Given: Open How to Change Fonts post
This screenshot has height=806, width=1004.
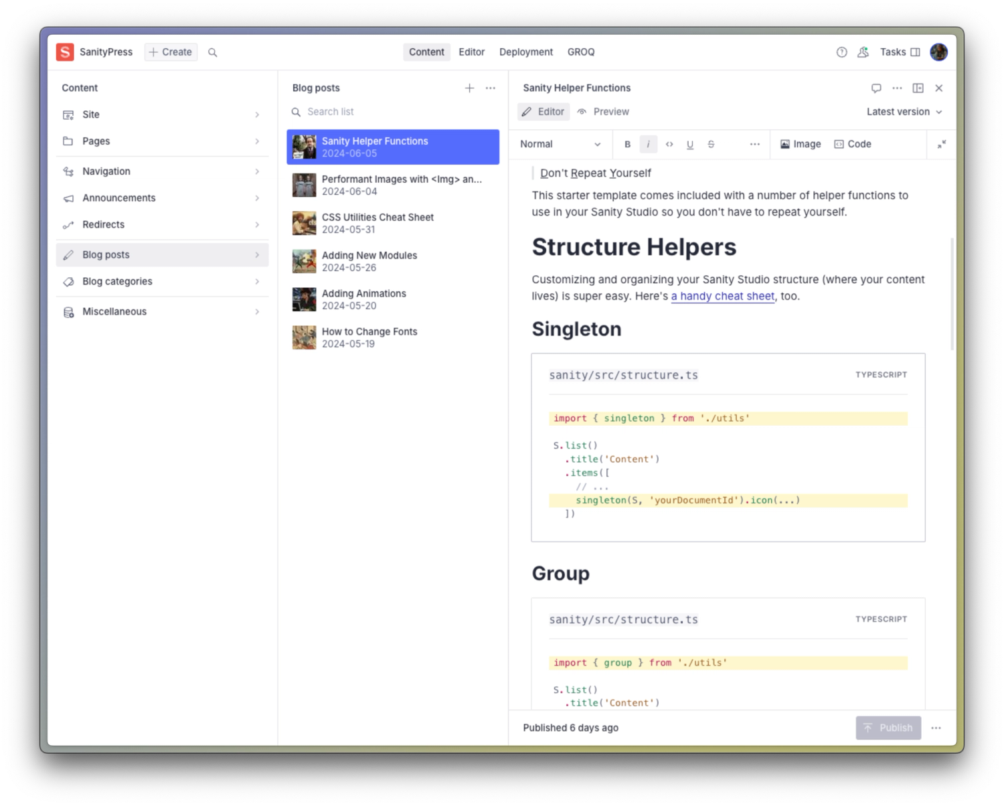Looking at the screenshot, I should 393,338.
